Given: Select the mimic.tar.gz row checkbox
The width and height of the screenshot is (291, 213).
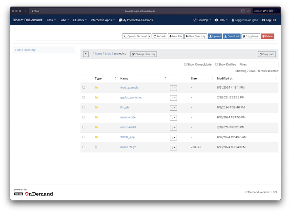Looking at the screenshot, I should point(83,147).
